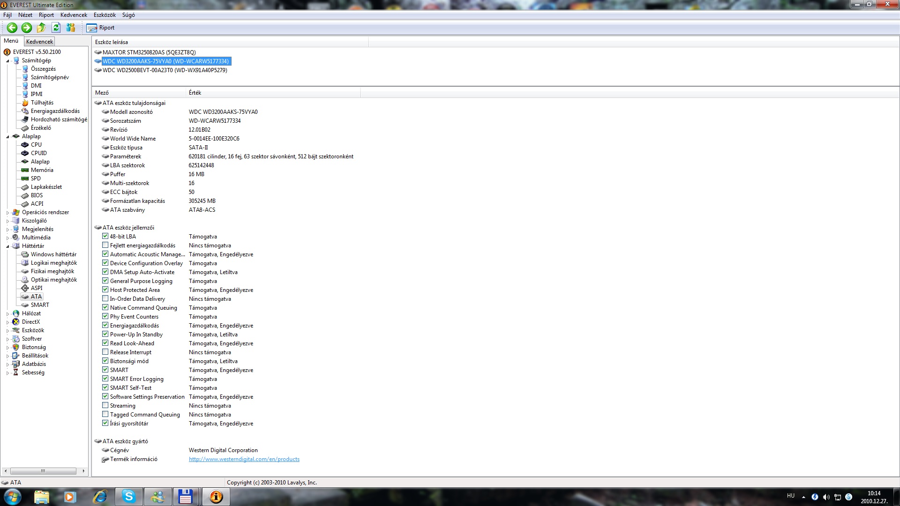Click the sidebar horizontal scrollbar
Viewport: 900px width, 506px height.
click(x=44, y=471)
